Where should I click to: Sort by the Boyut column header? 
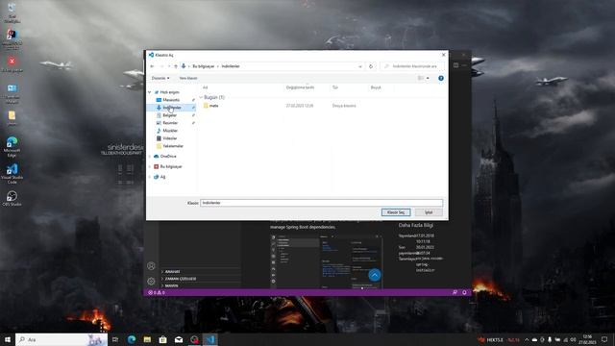tap(376, 87)
